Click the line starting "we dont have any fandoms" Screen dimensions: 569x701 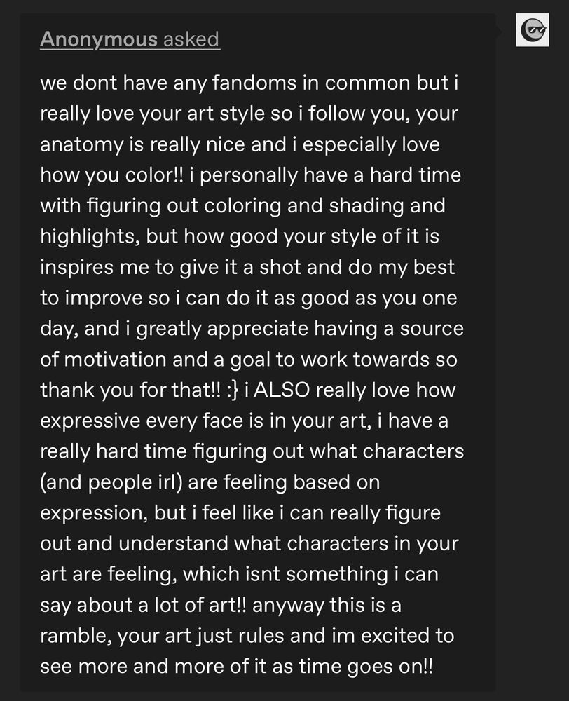[x=249, y=83]
